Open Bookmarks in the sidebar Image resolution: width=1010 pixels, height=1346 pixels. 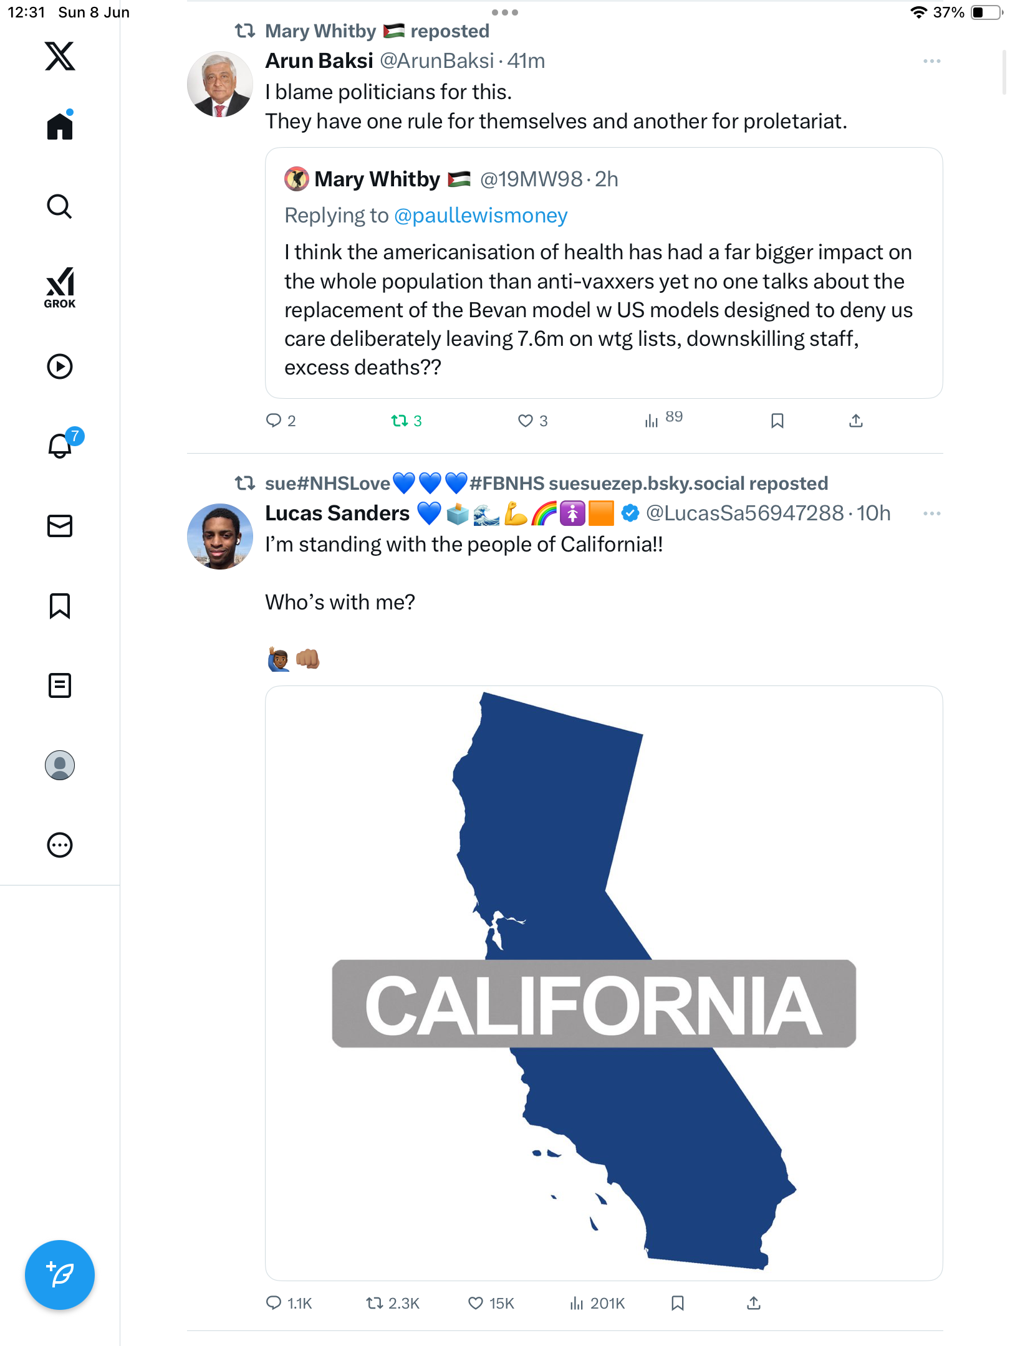point(60,606)
